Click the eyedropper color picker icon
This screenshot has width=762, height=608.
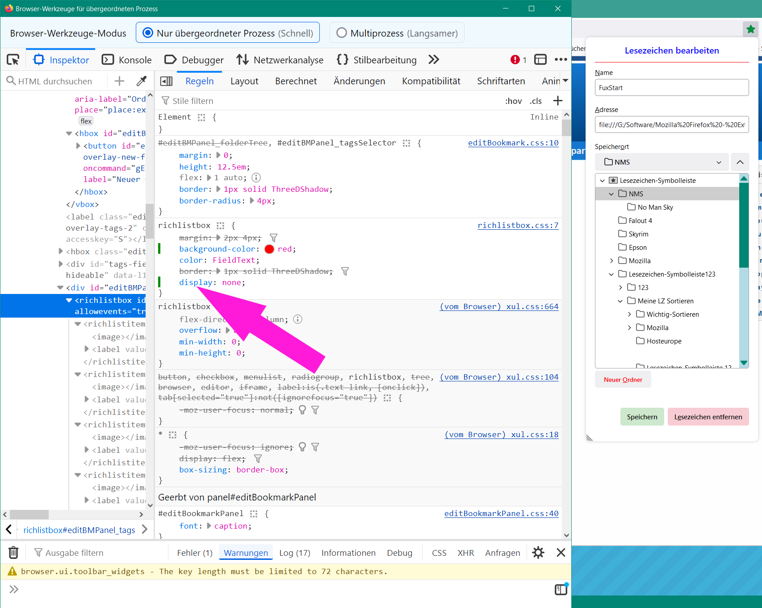[x=141, y=81]
